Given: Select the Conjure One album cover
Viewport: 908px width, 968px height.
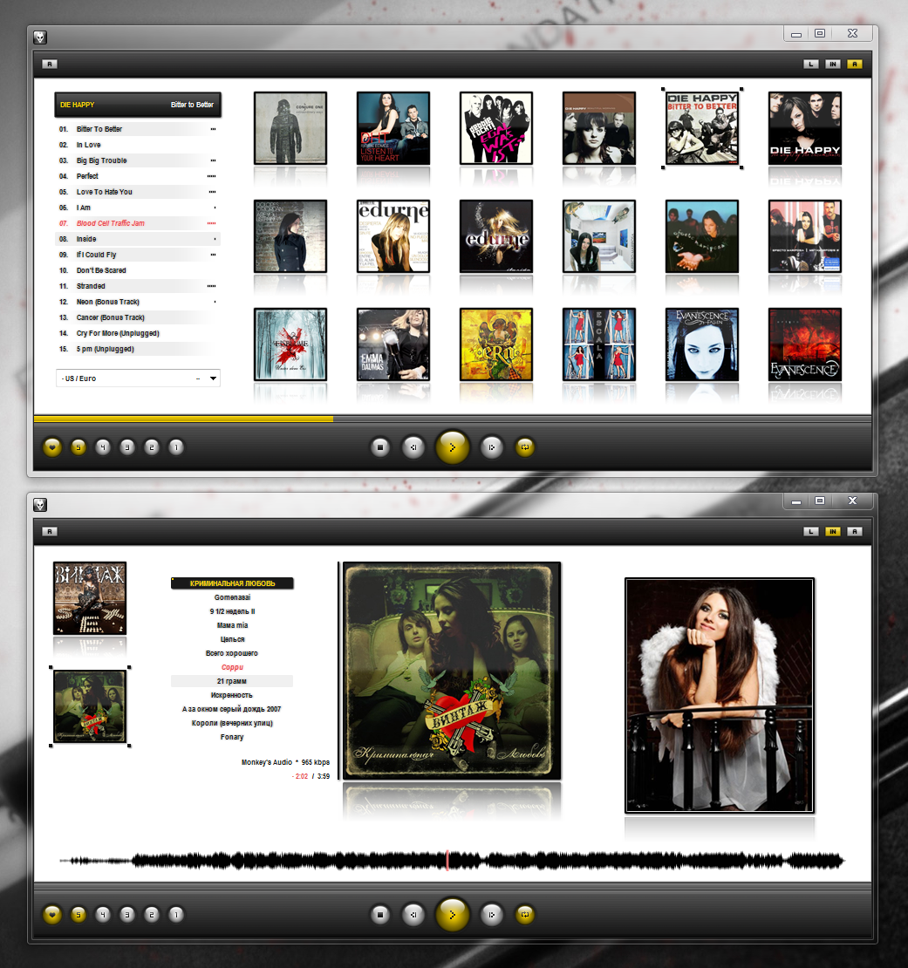Looking at the screenshot, I should pos(290,128).
